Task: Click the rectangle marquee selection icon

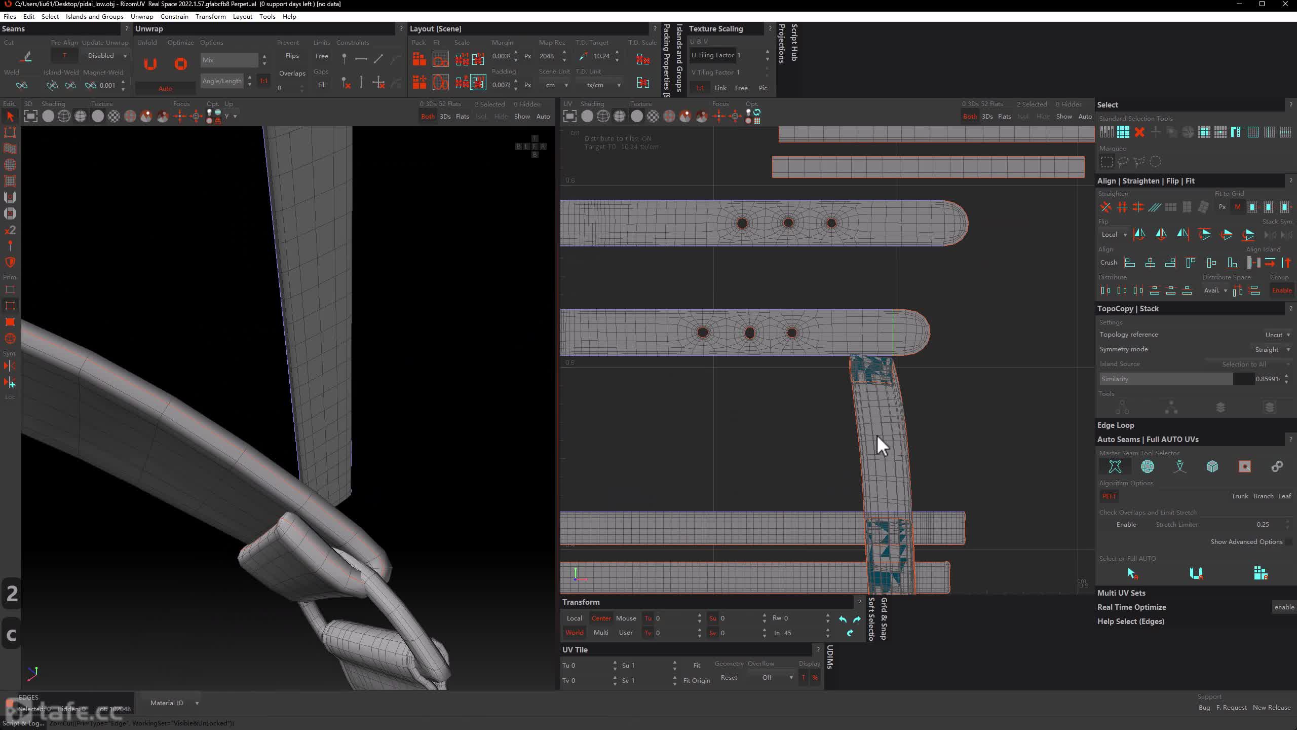Action: (x=1107, y=162)
